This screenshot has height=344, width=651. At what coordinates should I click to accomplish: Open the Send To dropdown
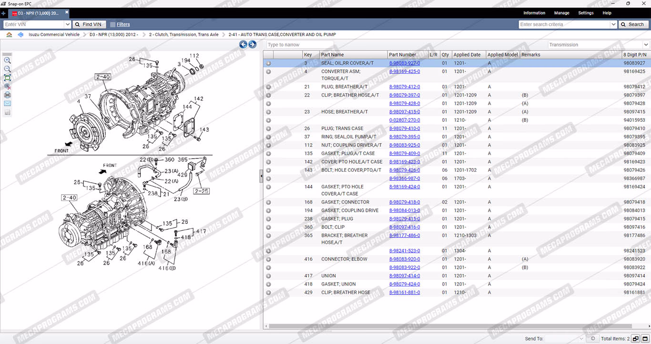(x=580, y=339)
